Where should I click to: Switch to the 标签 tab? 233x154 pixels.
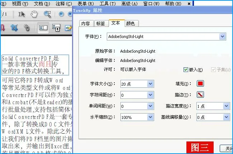click(101, 24)
